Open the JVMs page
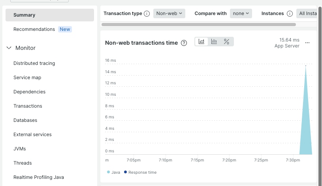This screenshot has width=322, height=186. tap(20, 149)
